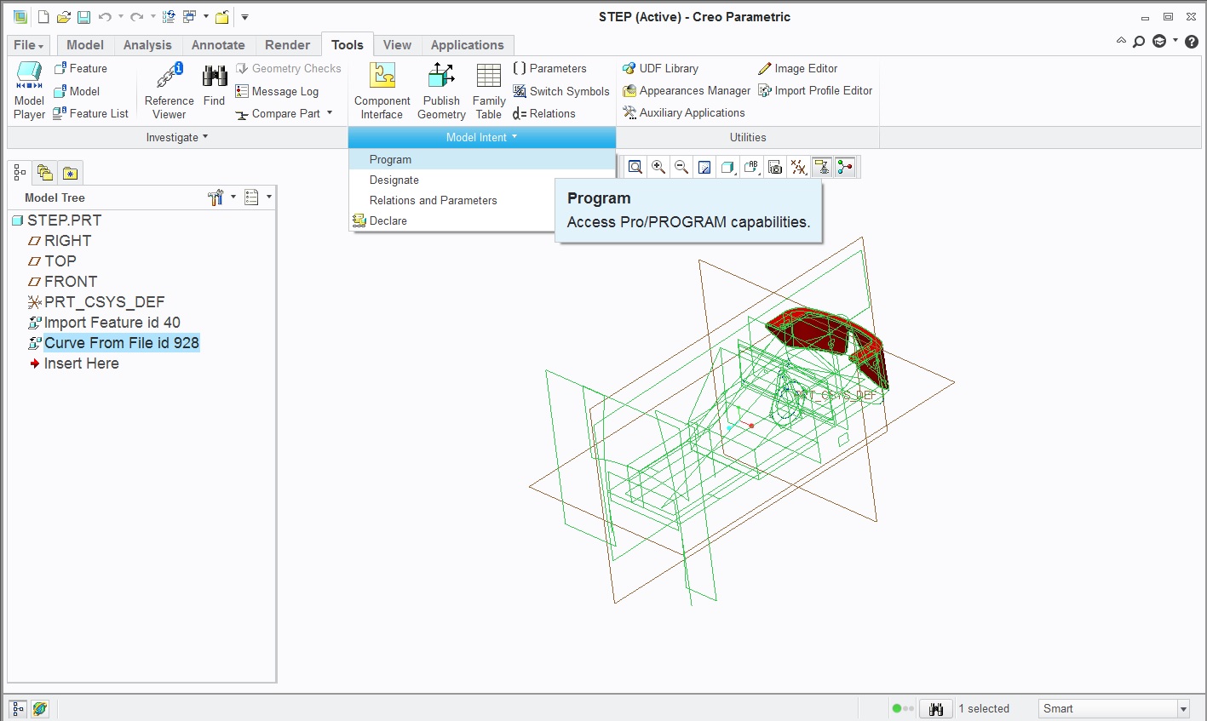Viewport: 1207px width, 721px height.
Task: Open the Import Profile Editor
Action: coord(815,90)
